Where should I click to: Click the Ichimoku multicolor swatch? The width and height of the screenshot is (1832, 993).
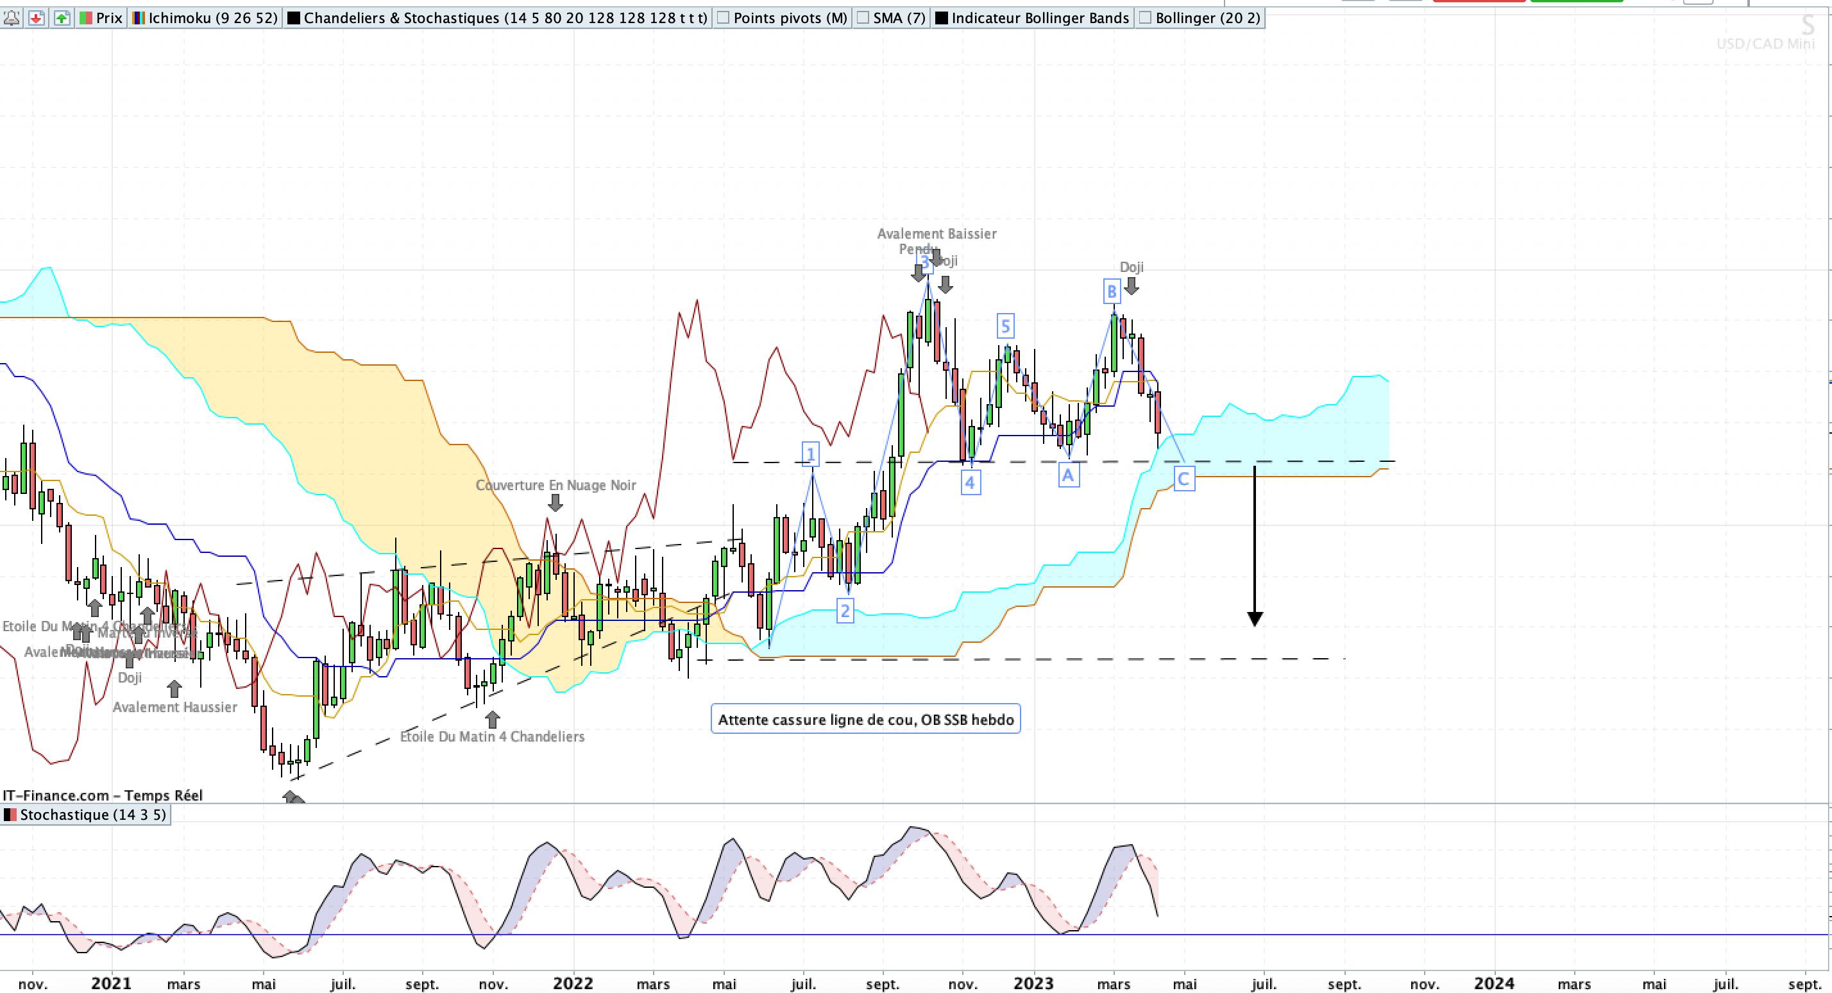[x=139, y=18]
